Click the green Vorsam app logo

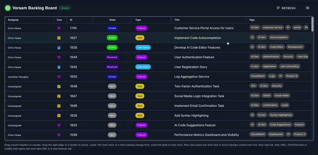coord(8,8)
